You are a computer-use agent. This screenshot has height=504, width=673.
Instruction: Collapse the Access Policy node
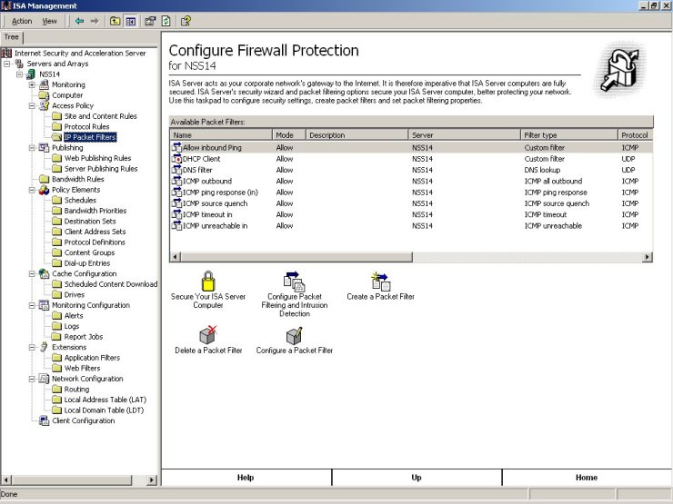(32, 105)
